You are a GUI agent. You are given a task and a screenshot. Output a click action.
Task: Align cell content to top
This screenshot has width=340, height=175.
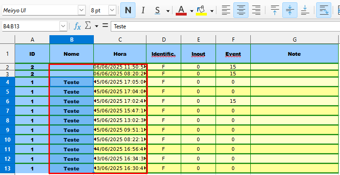click(275, 10)
